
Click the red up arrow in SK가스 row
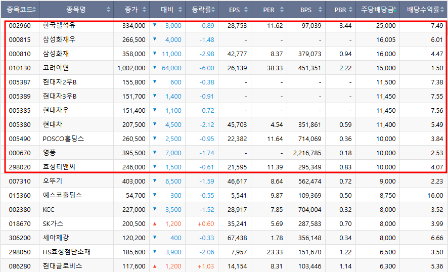coord(155,223)
